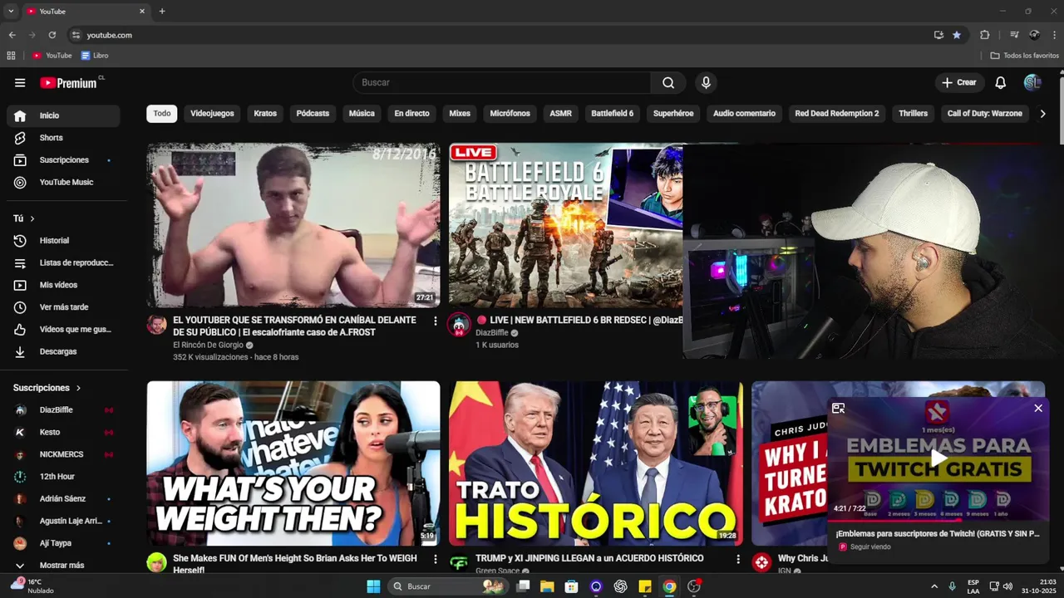This screenshot has height=598, width=1064.
Task: Select the Battlefield 6 filter chip
Action: (612, 114)
